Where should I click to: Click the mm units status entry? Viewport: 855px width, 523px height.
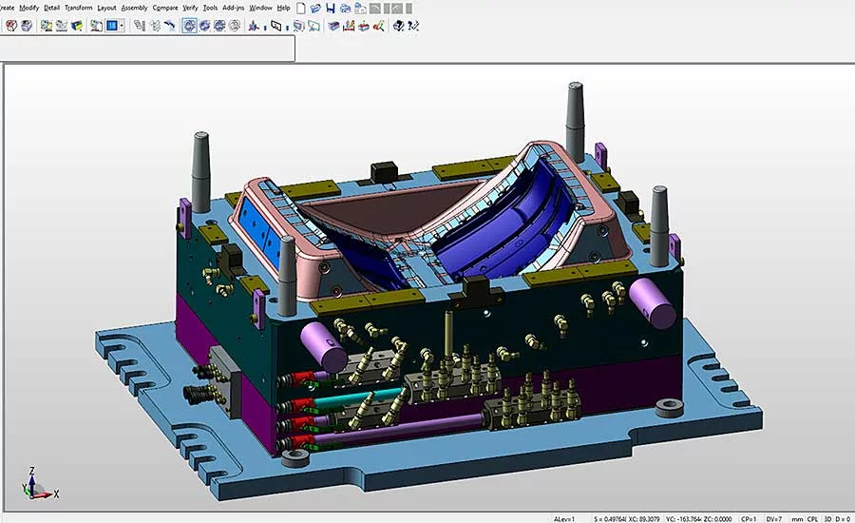[797, 519]
